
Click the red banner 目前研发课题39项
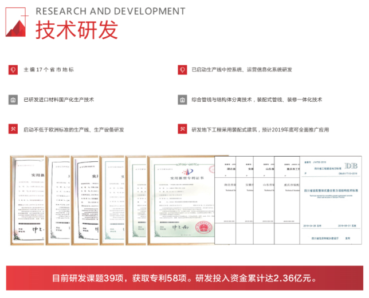coord(184,278)
